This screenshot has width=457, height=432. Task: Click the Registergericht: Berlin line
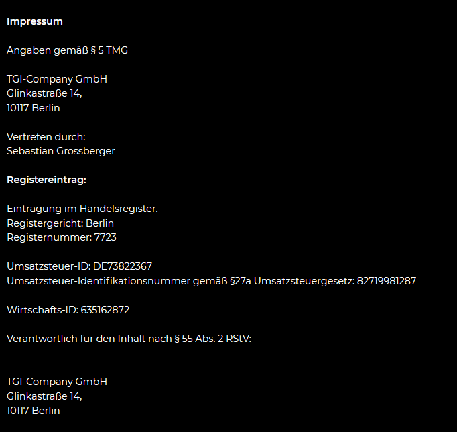(60, 223)
